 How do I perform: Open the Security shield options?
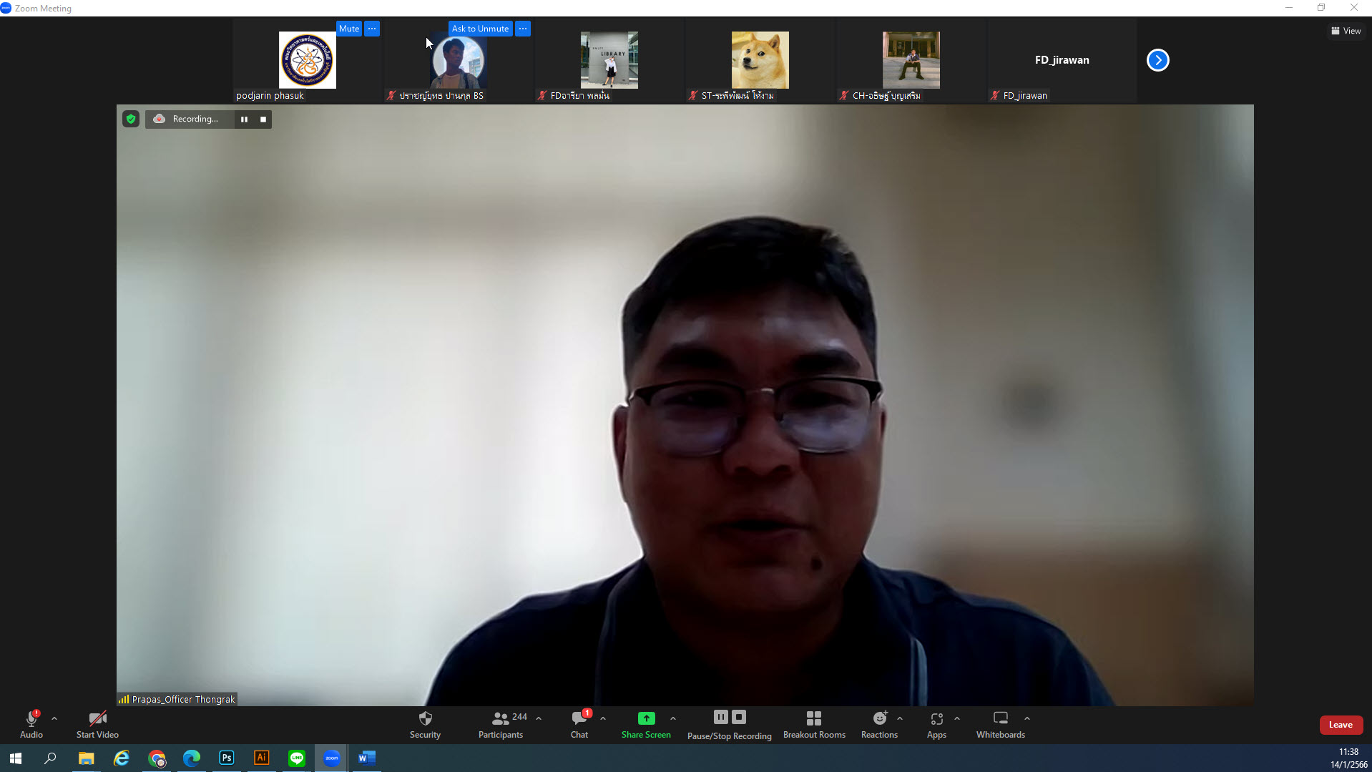pyautogui.click(x=425, y=724)
